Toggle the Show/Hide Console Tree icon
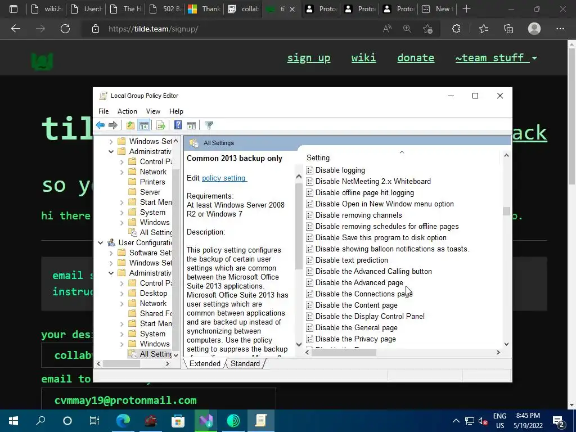Viewport: 576px width, 432px height. click(143, 125)
